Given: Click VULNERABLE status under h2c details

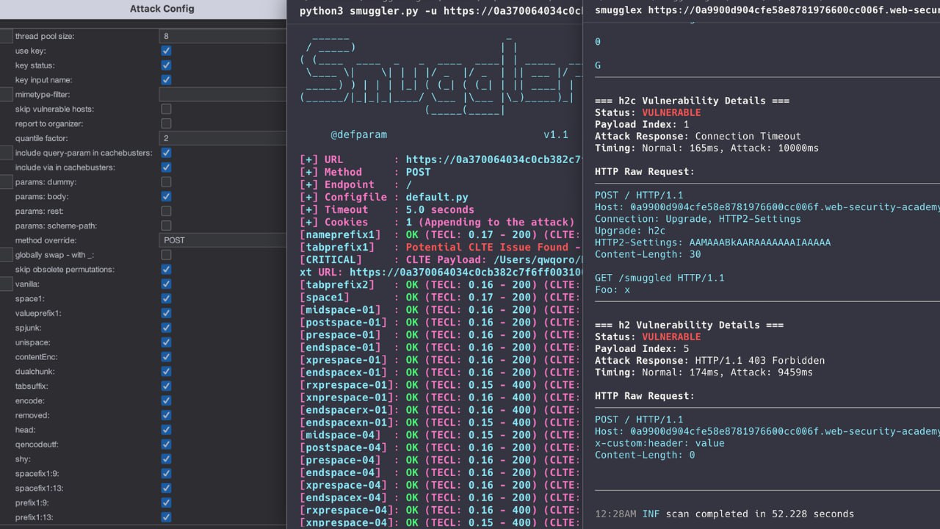Looking at the screenshot, I should pyautogui.click(x=671, y=112).
